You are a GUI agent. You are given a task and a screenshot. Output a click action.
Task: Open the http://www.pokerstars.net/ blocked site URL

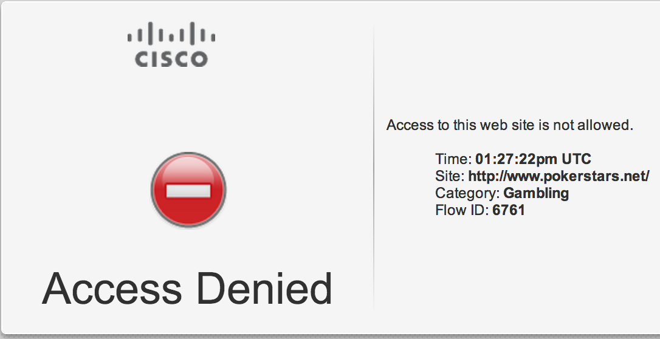coord(559,177)
